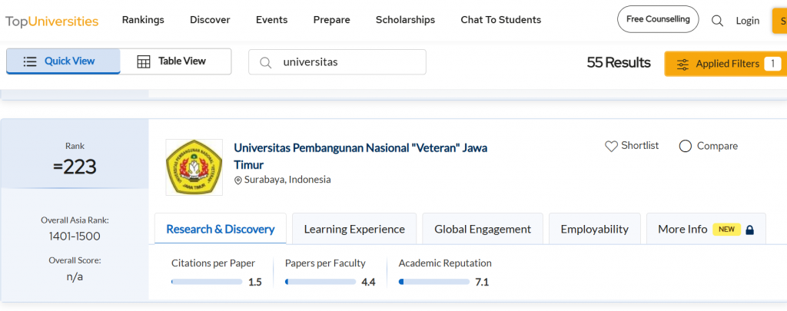Click the Academic Reputation score bar
Screen dimensions: 787x311
(434, 282)
